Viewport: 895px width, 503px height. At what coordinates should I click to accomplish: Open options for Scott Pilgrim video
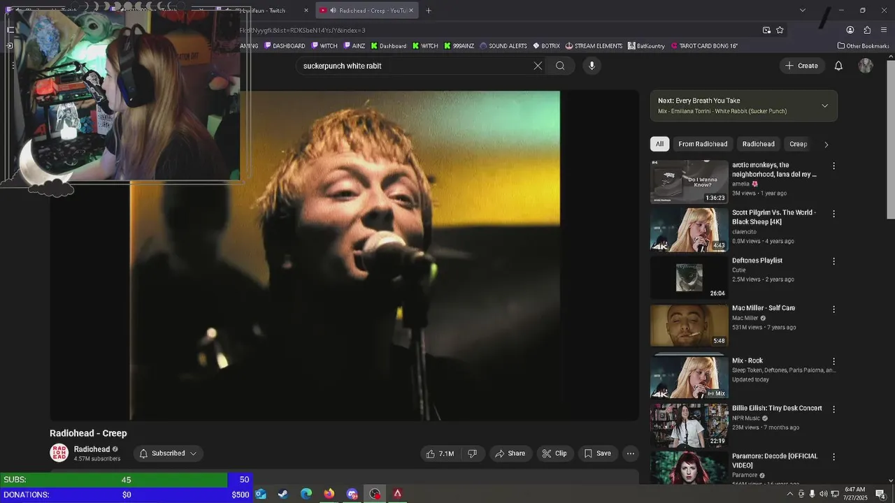point(833,214)
